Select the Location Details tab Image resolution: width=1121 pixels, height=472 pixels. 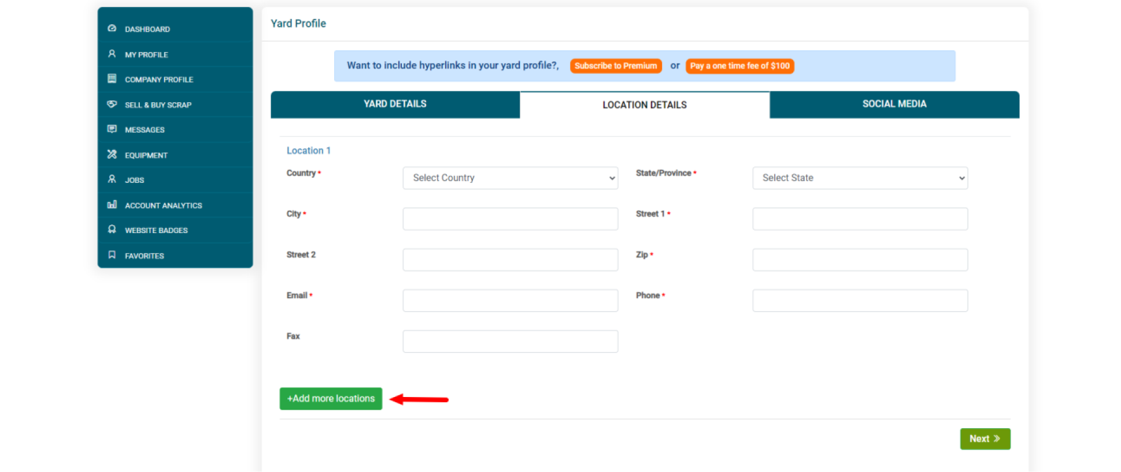[644, 105]
